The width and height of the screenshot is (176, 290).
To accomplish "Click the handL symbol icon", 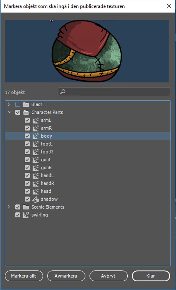I will pyautogui.click(x=36, y=175).
